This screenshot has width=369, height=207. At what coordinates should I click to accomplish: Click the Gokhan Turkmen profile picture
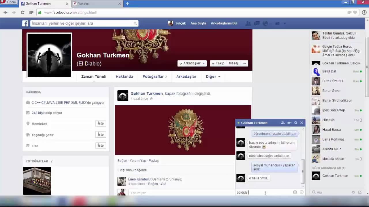(49, 55)
